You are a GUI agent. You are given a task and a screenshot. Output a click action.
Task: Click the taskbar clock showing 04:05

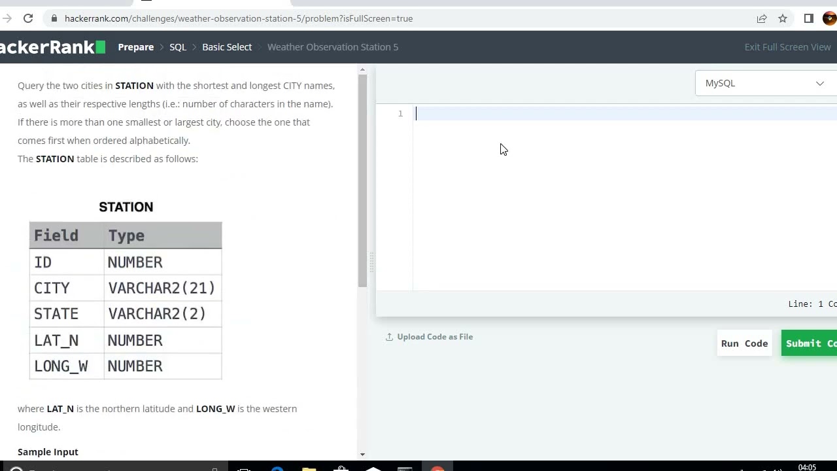(x=807, y=467)
